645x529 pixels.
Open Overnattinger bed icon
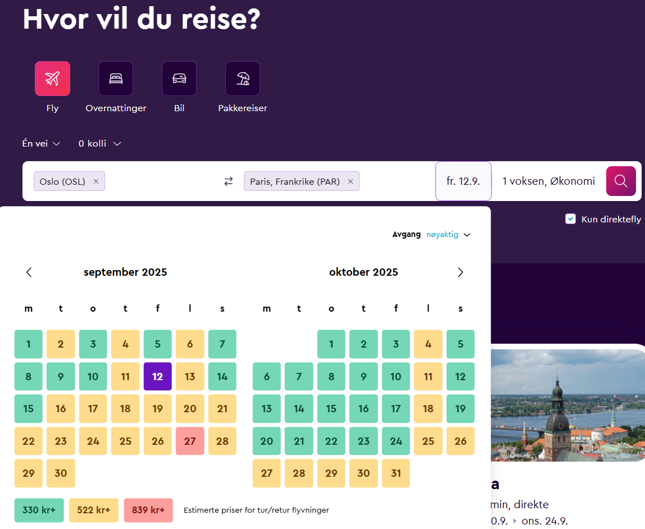pos(116,79)
